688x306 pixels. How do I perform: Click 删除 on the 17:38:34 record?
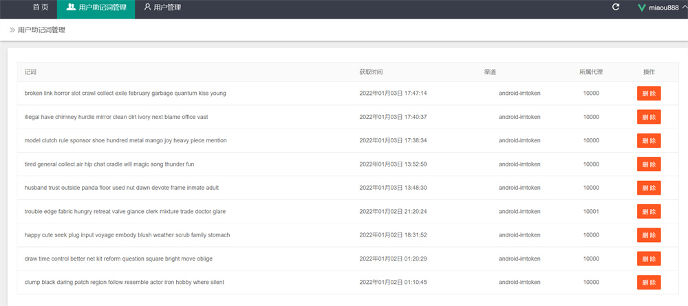(649, 140)
